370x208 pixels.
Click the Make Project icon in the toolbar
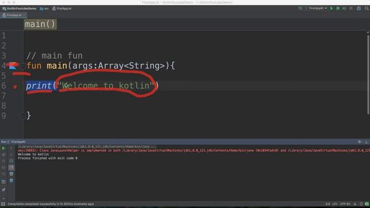[x=300, y=9]
